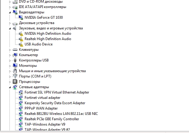Click Fortinet SSL VPN adapter disabled icon
Screen dimensions: 189x133
(x=21, y=92)
